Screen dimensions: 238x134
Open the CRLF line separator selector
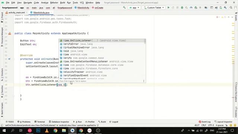tap(203, 125)
